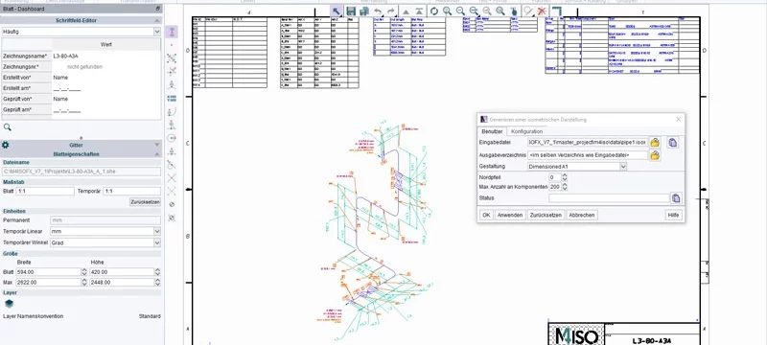The height and width of the screenshot is (345, 767).
Task: Select the Benutzer tab
Action: tap(492, 131)
